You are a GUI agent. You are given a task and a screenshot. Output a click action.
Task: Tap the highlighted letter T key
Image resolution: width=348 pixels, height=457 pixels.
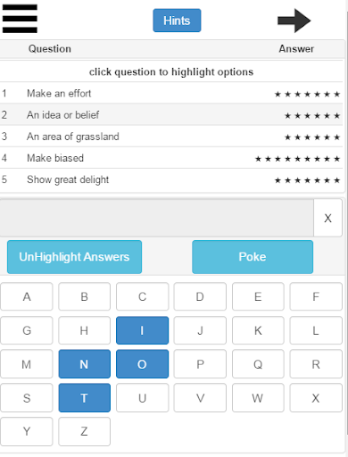click(x=85, y=398)
